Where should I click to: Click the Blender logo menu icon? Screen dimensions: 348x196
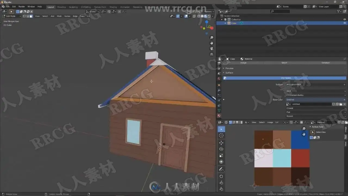[x=3, y=7]
